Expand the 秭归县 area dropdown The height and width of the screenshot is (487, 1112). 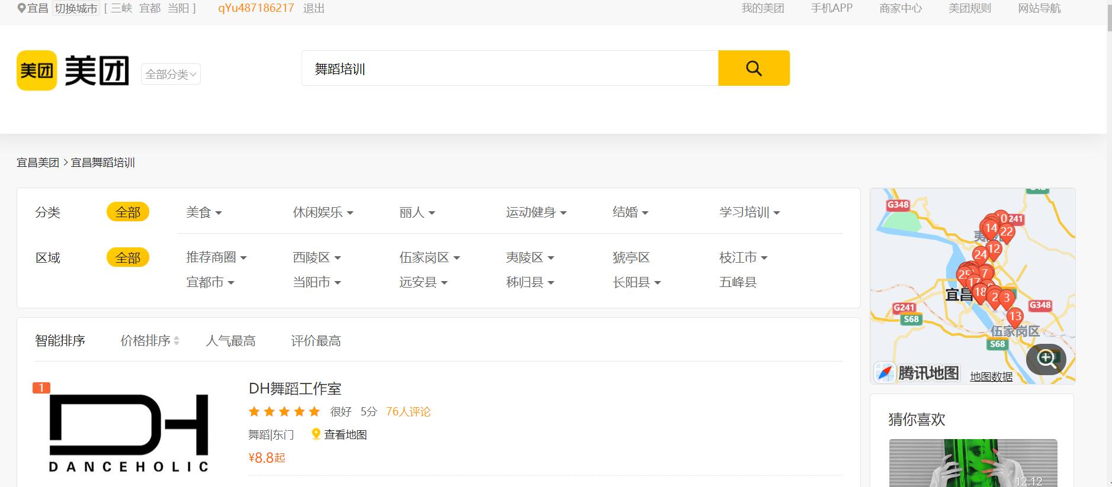click(530, 282)
